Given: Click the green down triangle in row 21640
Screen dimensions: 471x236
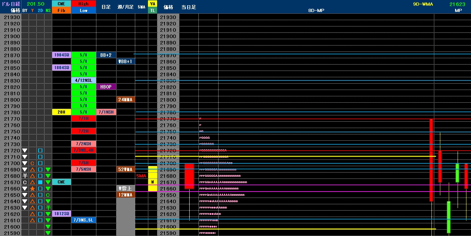Looking at the screenshot, I should [x=48, y=201].
